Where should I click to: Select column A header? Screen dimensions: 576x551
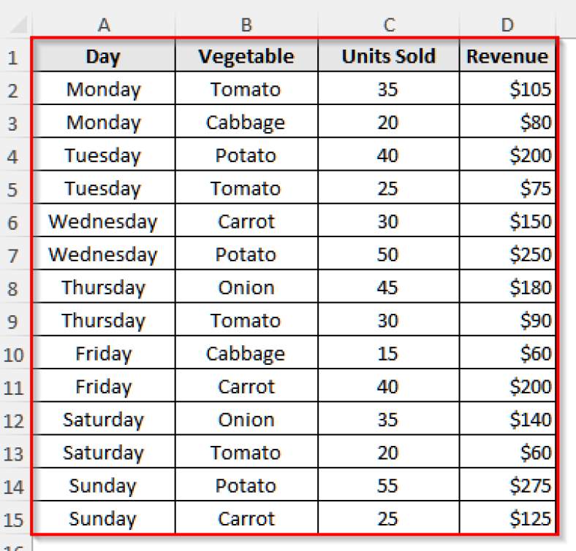pos(104,25)
